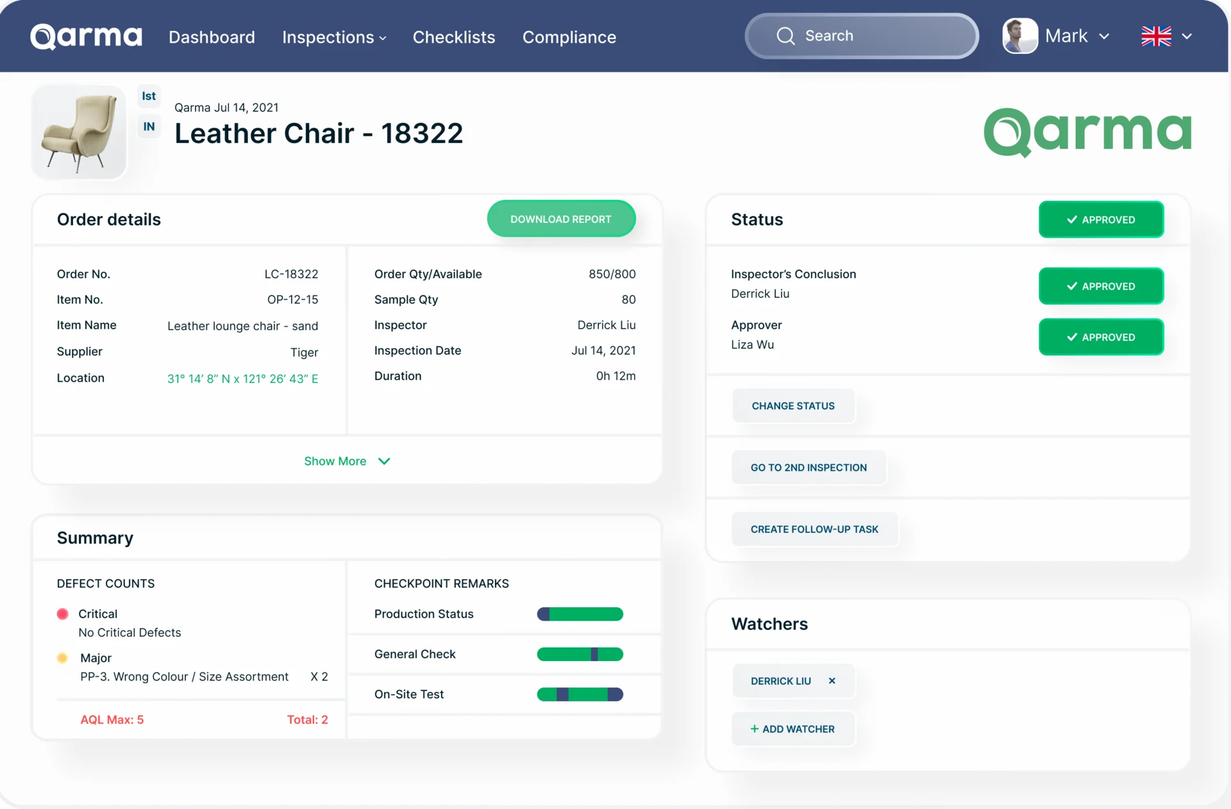Click the UK flag language icon
This screenshot has height=809, width=1231.
coord(1156,36)
